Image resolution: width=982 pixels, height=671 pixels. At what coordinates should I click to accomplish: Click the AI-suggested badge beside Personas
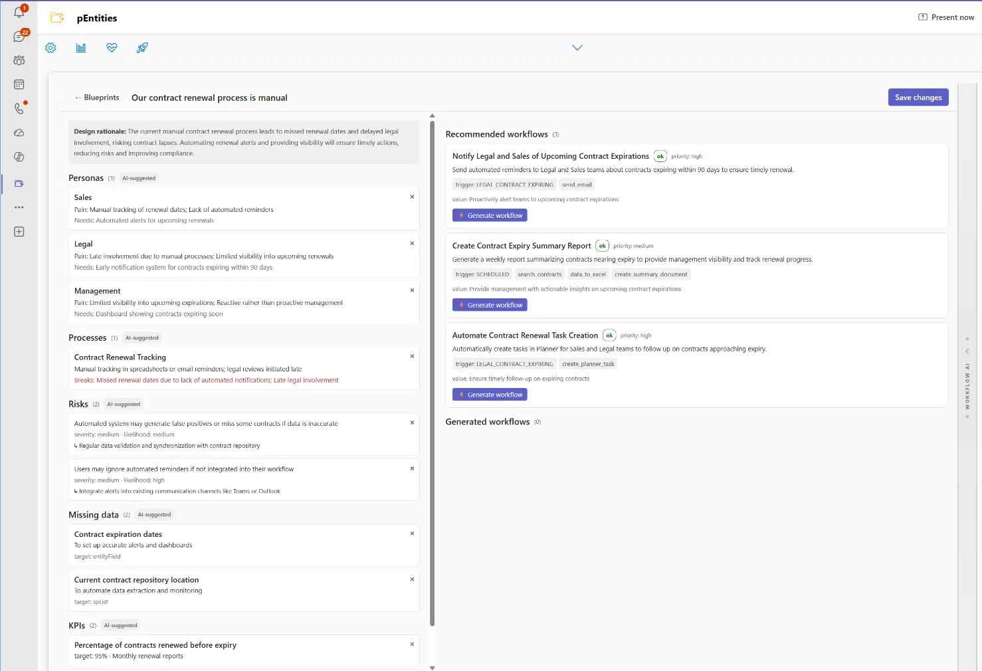coord(139,178)
